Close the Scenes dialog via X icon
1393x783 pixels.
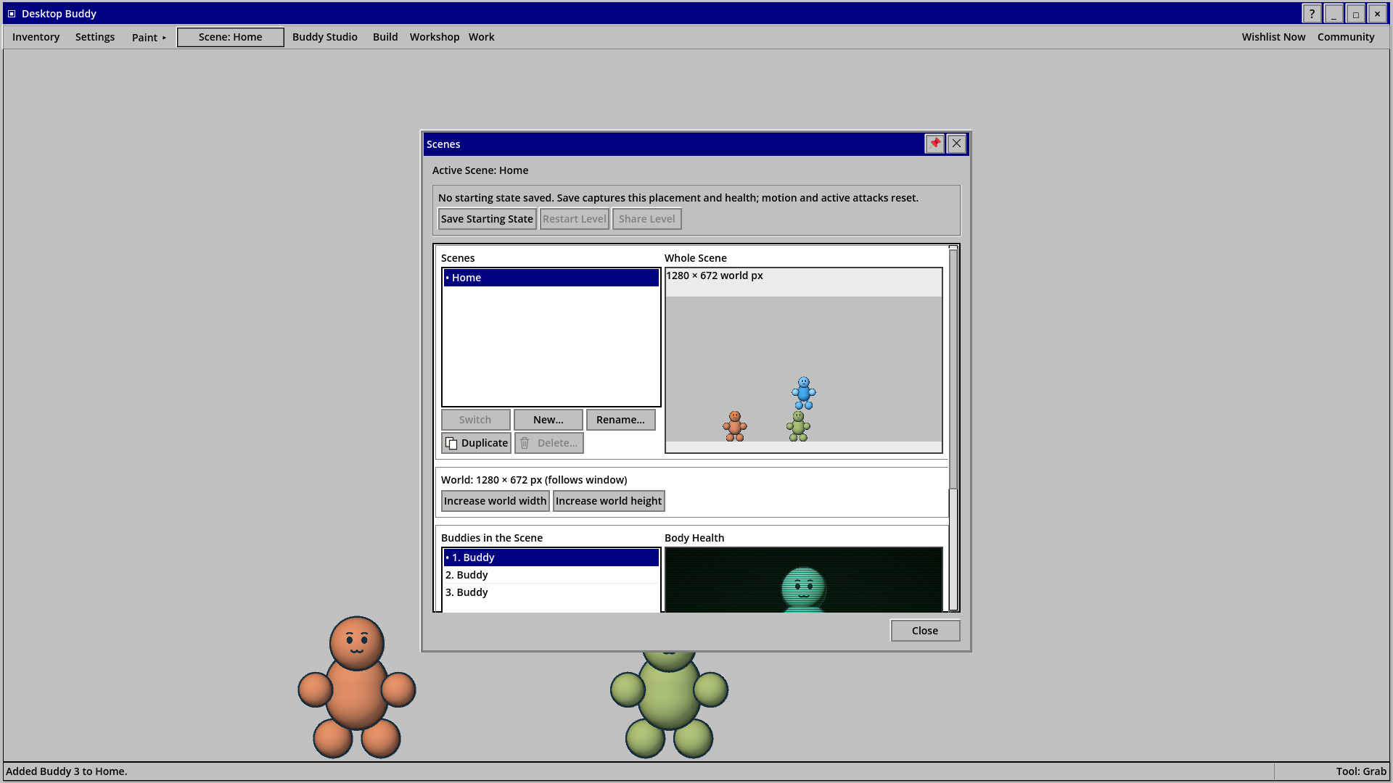tap(956, 144)
